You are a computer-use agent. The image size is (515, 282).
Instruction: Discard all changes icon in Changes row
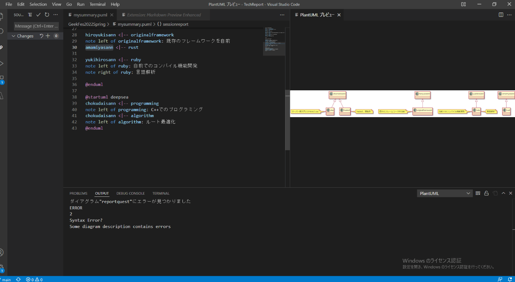(x=41, y=36)
